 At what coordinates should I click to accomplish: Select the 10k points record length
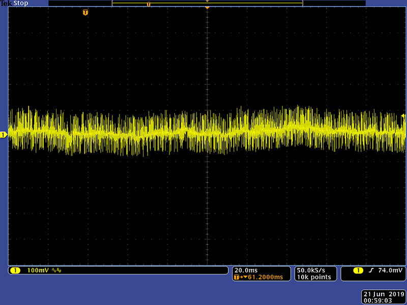pyautogui.click(x=314, y=277)
